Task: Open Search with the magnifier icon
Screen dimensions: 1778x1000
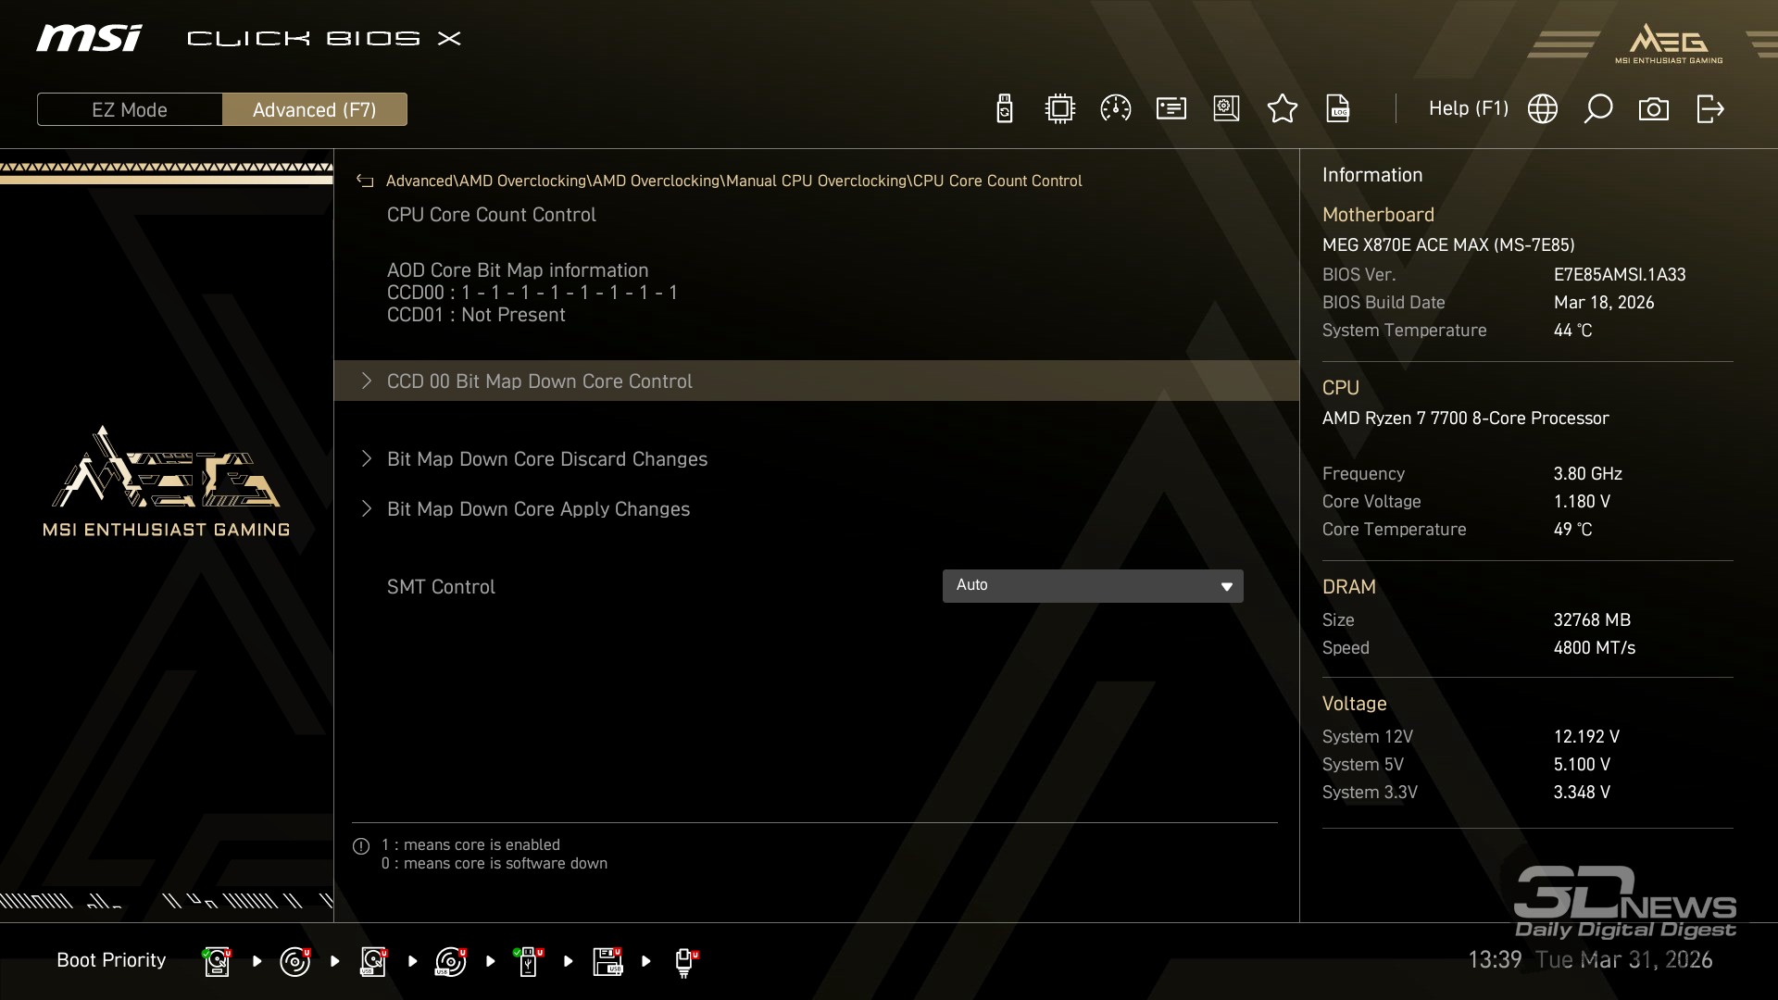Action: click(1597, 109)
